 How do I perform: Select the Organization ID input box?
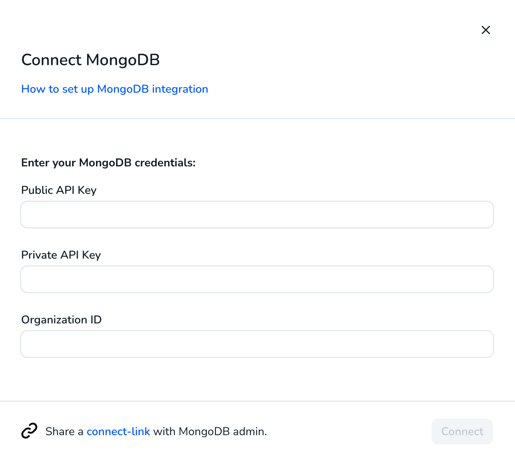coord(257,344)
